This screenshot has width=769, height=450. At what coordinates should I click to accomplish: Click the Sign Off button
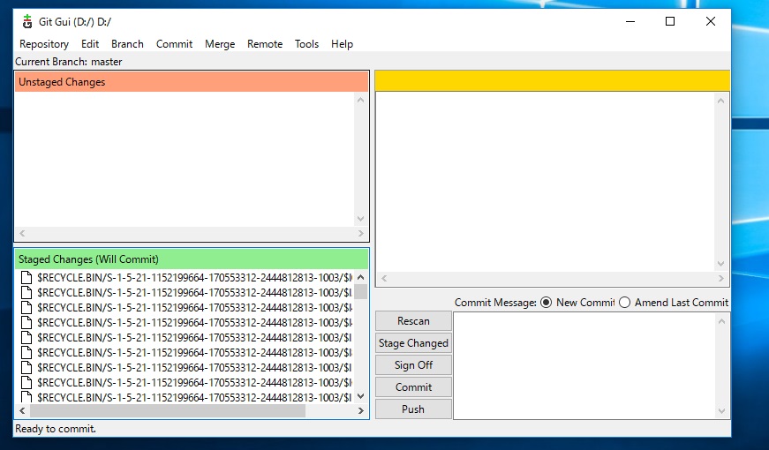coord(413,365)
